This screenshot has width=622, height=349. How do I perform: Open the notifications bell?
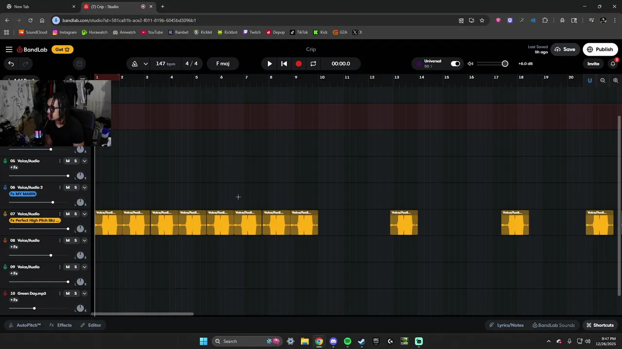(613, 63)
